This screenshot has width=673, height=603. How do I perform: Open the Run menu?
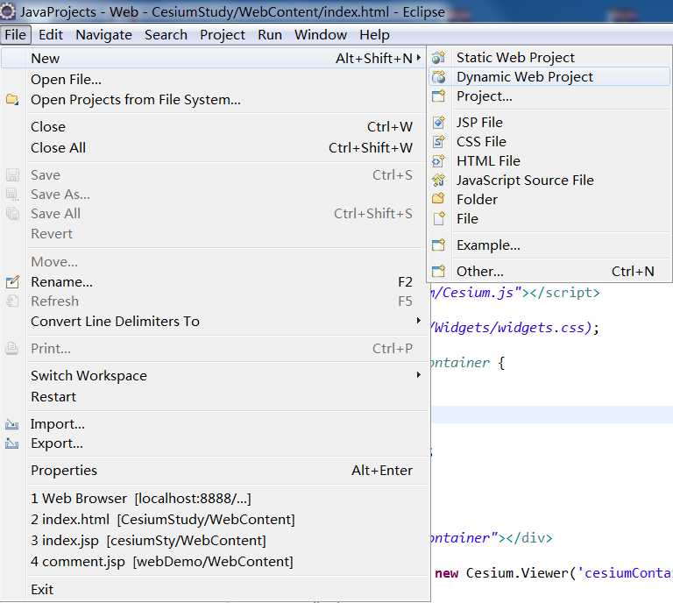click(x=270, y=35)
